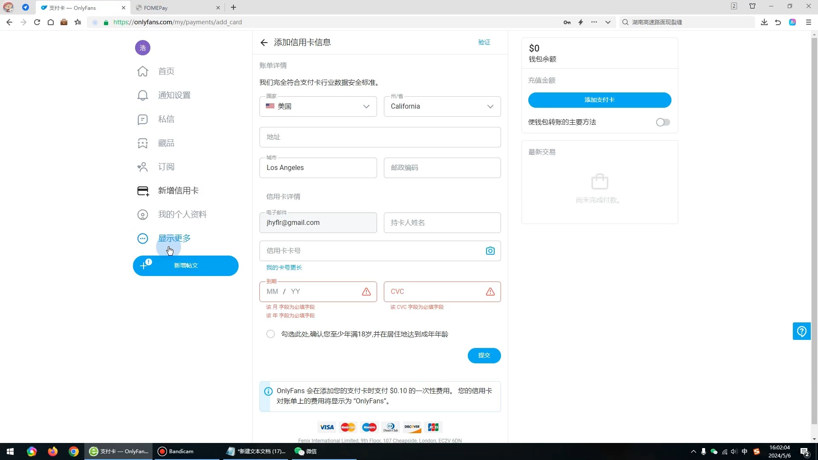Open the Home icon in the sidebar
The width and height of the screenshot is (818, 460).
(x=143, y=71)
